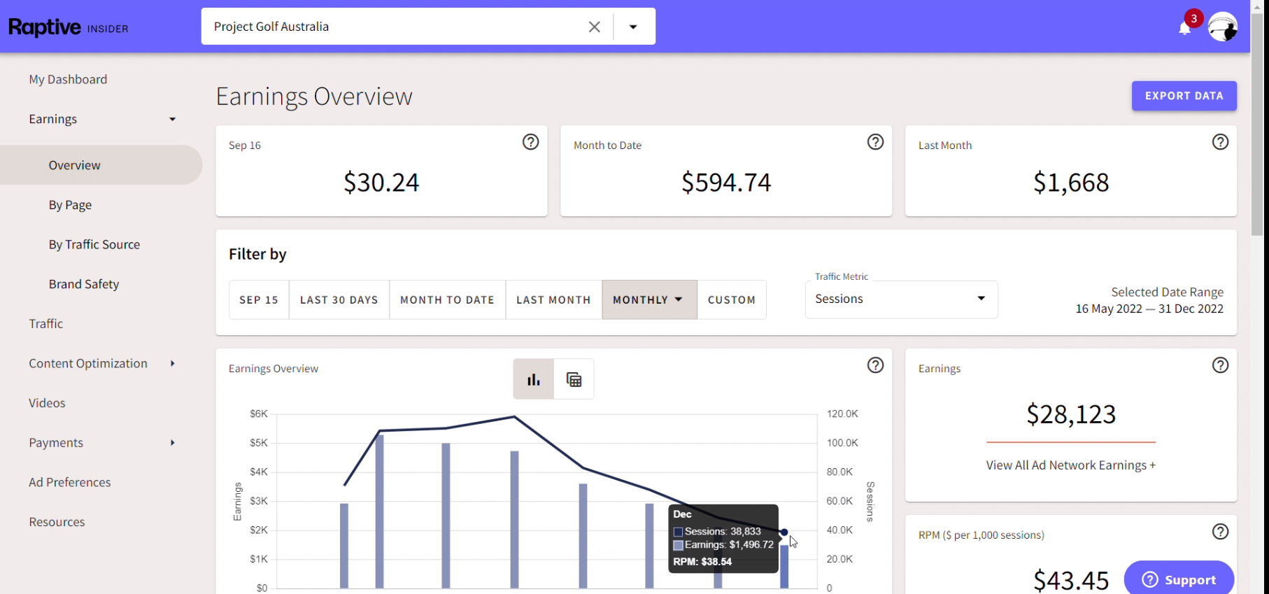The width and height of the screenshot is (1269, 594).
Task: Click the $1,668 Last Month value
Action: 1071,183
